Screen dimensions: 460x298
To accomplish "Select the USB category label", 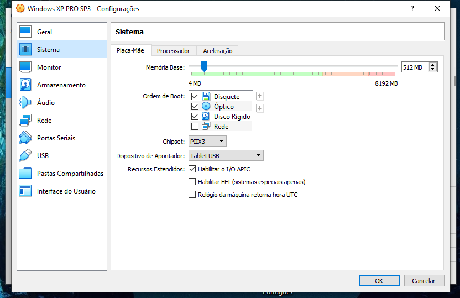I will tap(43, 156).
